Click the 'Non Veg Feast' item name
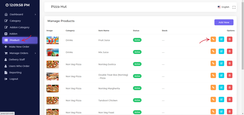Viewport: 244px width, 115px height. 106,113
